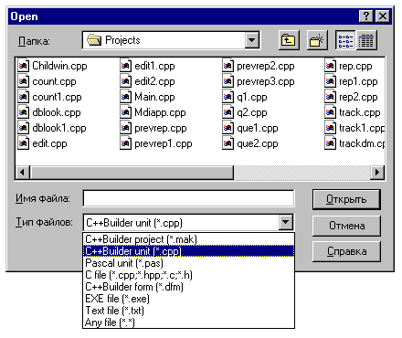Viewport: 402px width, 338px height.
Task: Collapse the file type dropdown arrow
Action: [285, 222]
